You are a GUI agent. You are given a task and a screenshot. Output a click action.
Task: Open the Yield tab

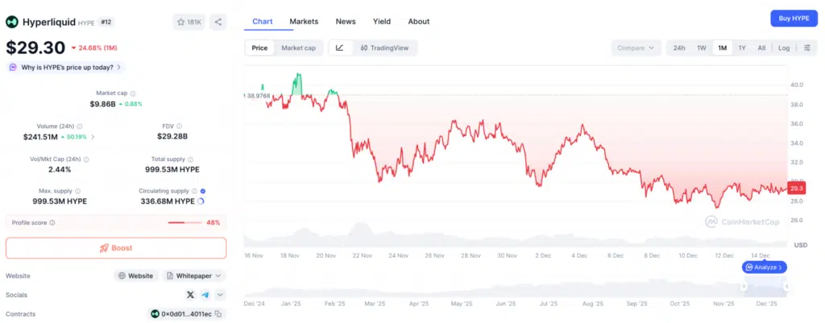(382, 21)
